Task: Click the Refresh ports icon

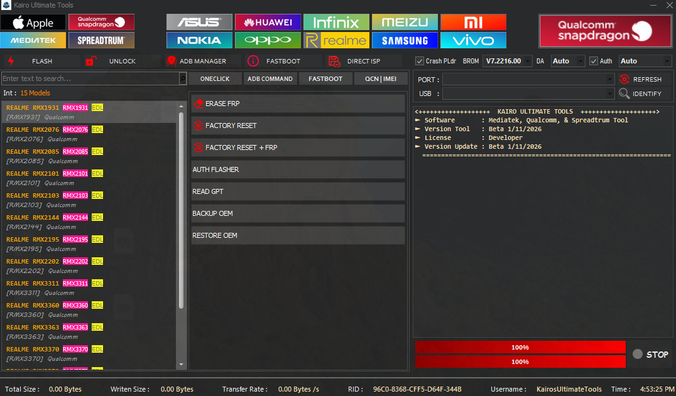Action: tap(624, 79)
